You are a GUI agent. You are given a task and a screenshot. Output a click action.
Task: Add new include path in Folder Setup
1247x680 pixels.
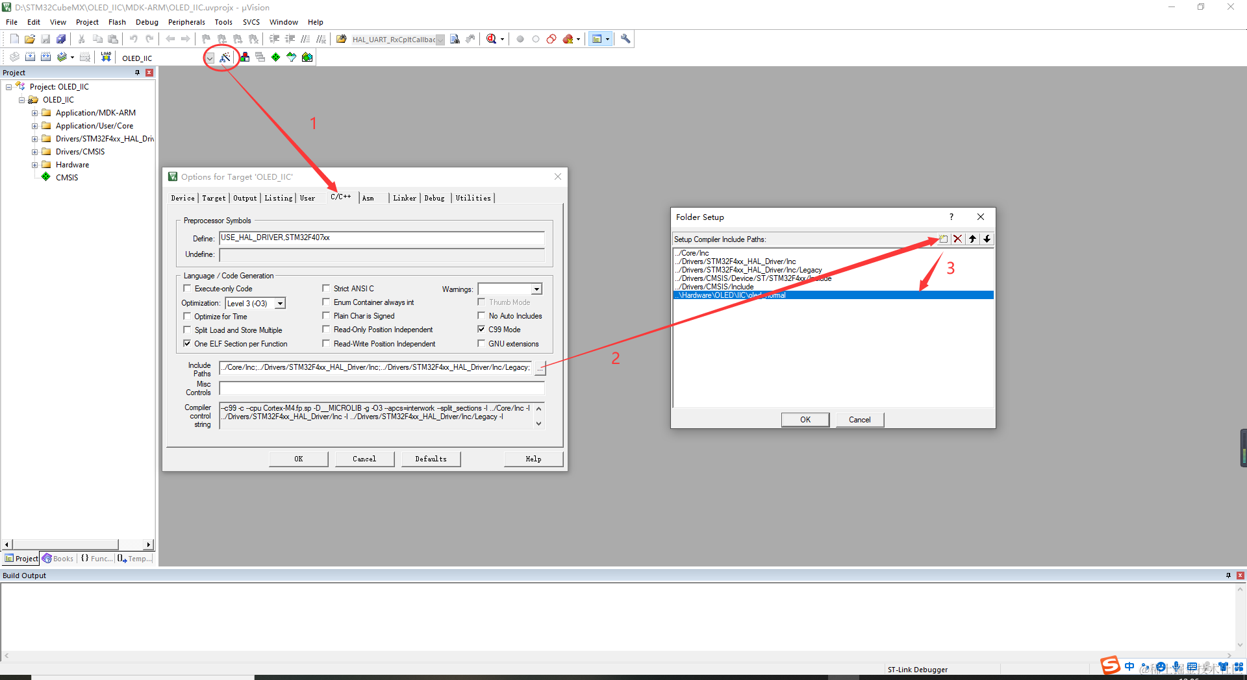944,239
